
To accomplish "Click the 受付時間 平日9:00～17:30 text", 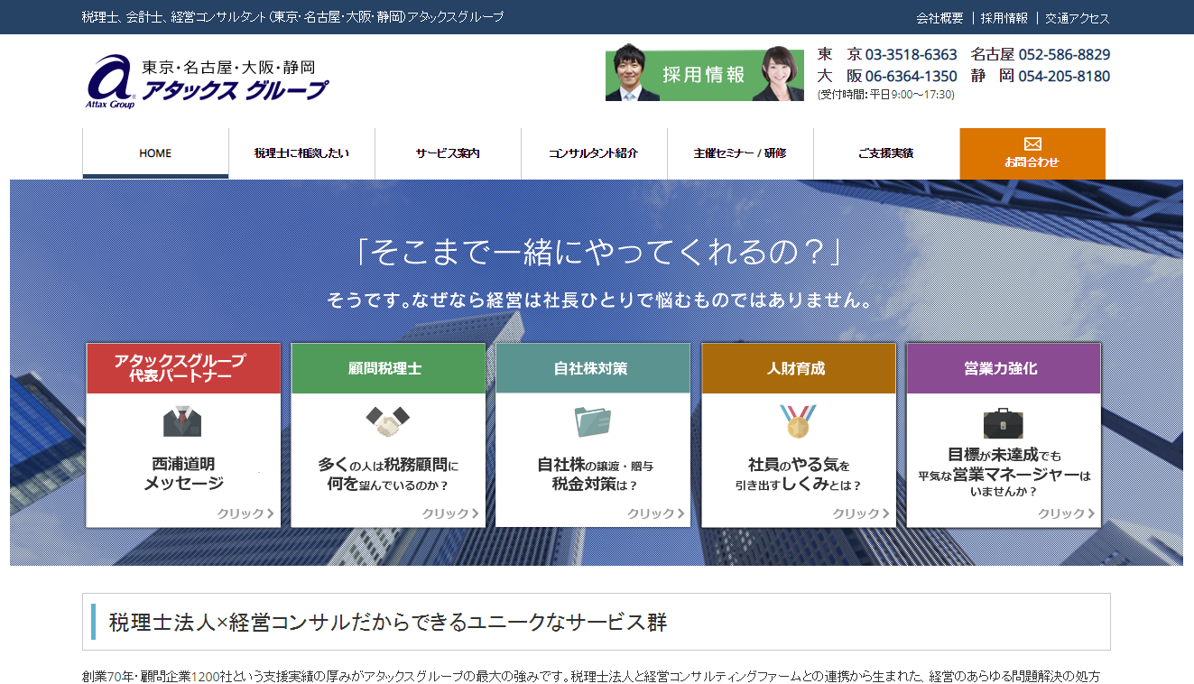I will pyautogui.click(x=885, y=94).
